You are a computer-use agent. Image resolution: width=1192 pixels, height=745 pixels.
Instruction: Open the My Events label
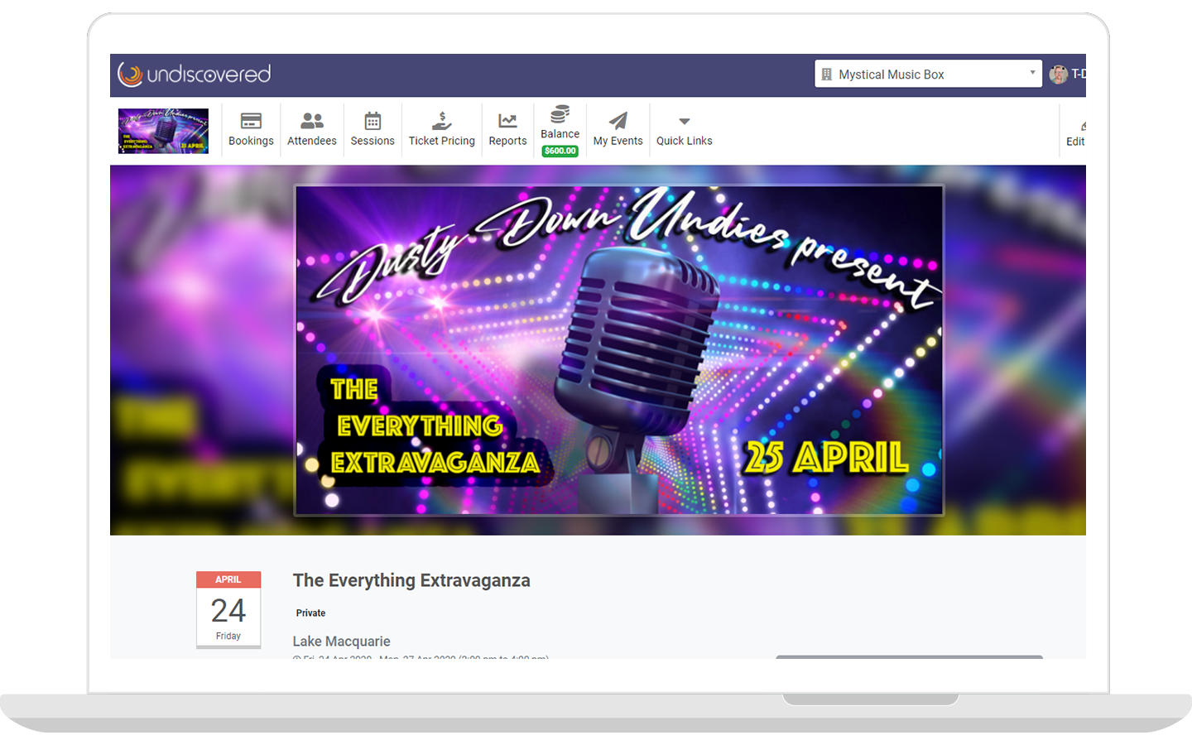click(x=618, y=141)
